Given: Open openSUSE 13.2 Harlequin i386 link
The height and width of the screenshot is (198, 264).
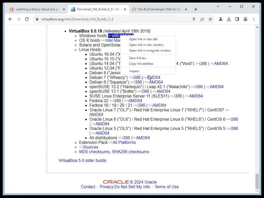Looking at the screenshot, I should click(x=199, y=87).
